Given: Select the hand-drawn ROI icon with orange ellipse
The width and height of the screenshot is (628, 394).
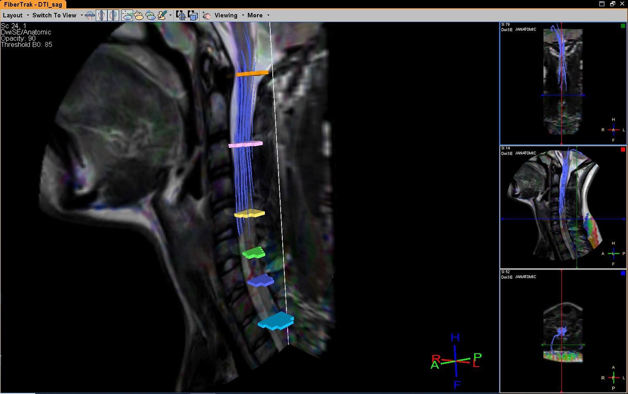Looking at the screenshot, I should tap(139, 16).
